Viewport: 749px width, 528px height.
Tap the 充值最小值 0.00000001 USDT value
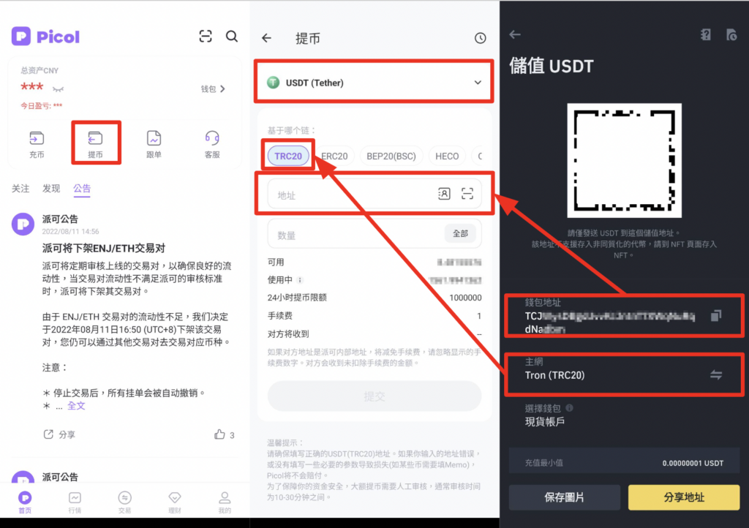click(693, 463)
